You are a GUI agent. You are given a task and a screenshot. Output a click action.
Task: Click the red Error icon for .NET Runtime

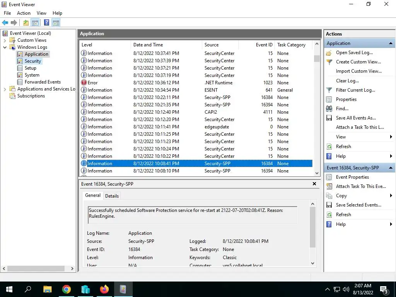click(x=84, y=83)
